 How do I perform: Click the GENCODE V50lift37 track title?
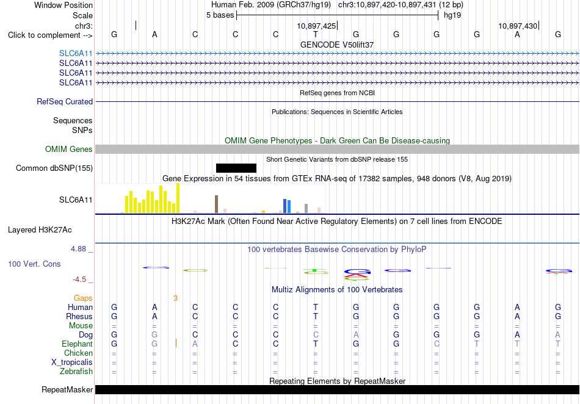click(337, 45)
